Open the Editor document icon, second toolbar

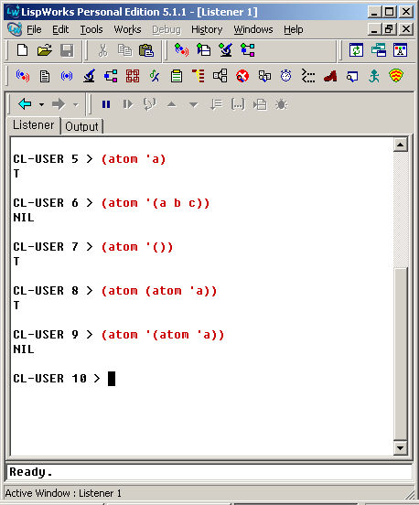(45, 76)
